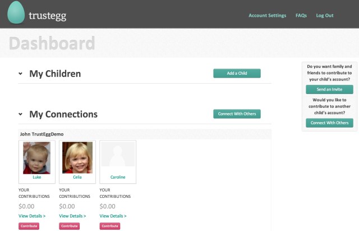Click the TrustEgg egg logo icon
The image size is (359, 231).
(x=16, y=13)
